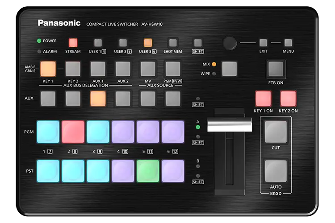Viewport: 335px width, 223px height.
Task: Select the red on-air PGM source 2
Action: point(73,132)
